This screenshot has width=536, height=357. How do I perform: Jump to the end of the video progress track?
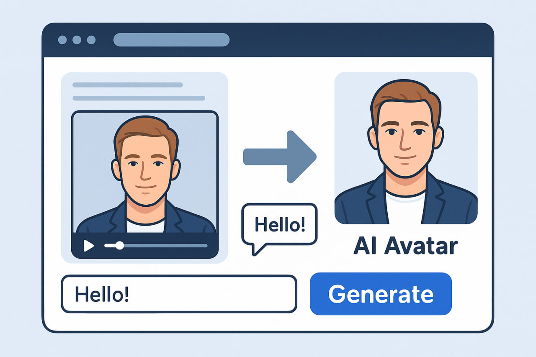[206, 246]
